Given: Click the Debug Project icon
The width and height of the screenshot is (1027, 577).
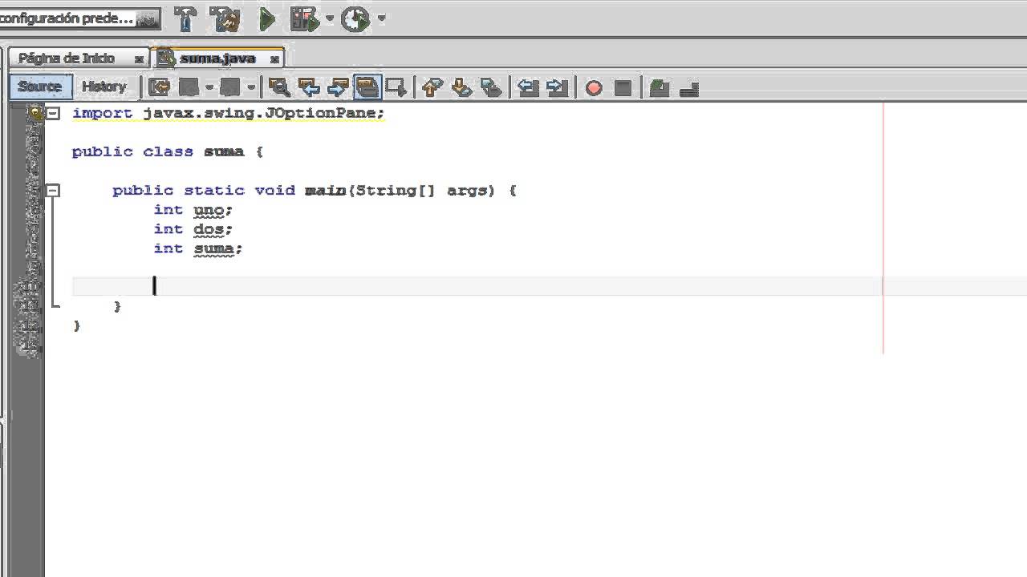Looking at the screenshot, I should click(306, 18).
